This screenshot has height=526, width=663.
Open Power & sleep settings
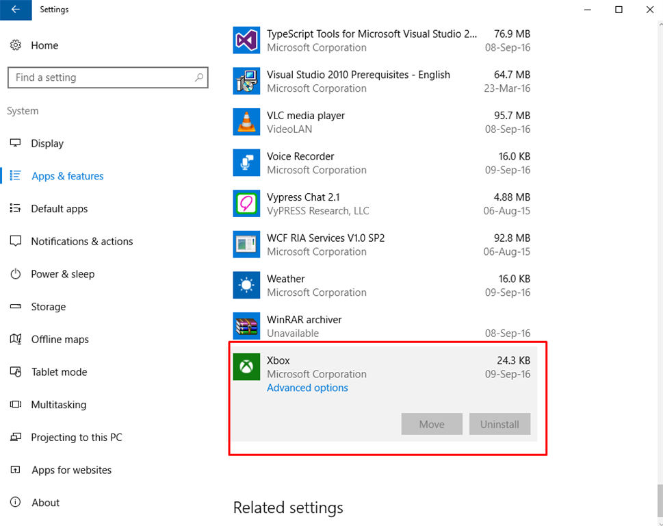[x=62, y=274]
